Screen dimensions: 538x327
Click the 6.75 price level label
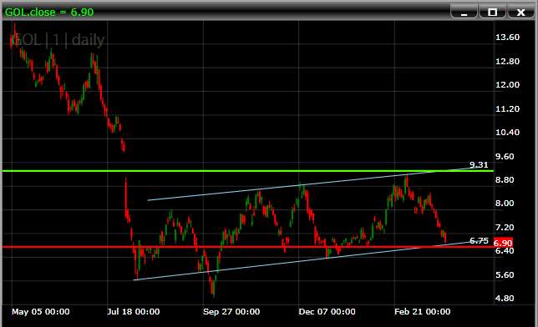pyautogui.click(x=479, y=241)
